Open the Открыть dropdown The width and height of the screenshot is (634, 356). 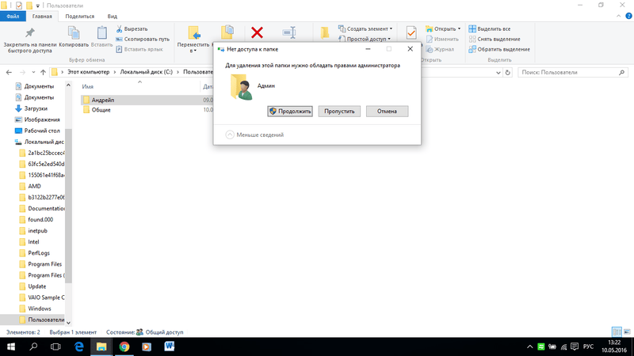(443, 29)
